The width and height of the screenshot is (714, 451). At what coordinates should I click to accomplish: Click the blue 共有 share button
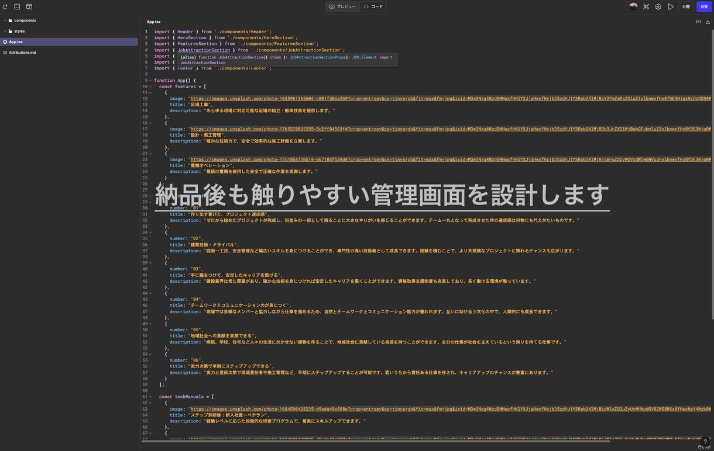pyautogui.click(x=704, y=6)
